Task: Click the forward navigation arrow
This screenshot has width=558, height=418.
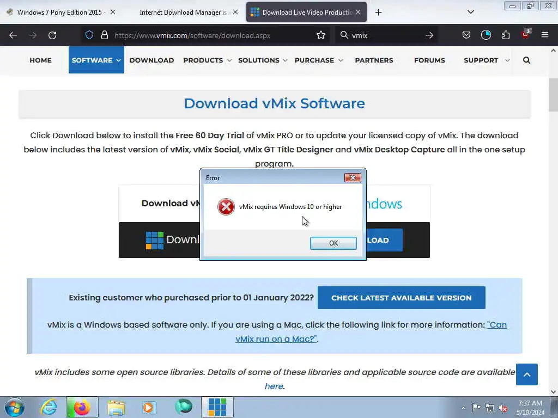Action: [x=33, y=35]
